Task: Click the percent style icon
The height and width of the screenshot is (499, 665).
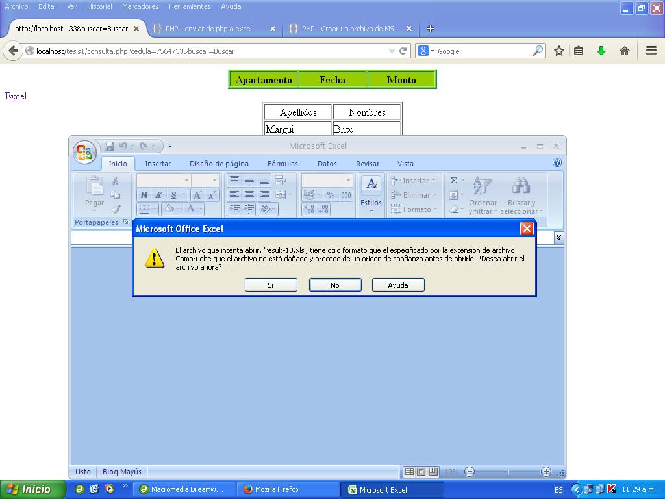Action: 331,195
